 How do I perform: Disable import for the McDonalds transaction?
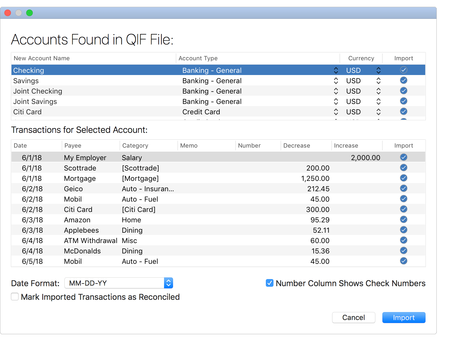click(x=403, y=250)
